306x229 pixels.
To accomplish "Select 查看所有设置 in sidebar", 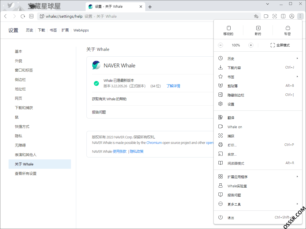I will 40,173.
